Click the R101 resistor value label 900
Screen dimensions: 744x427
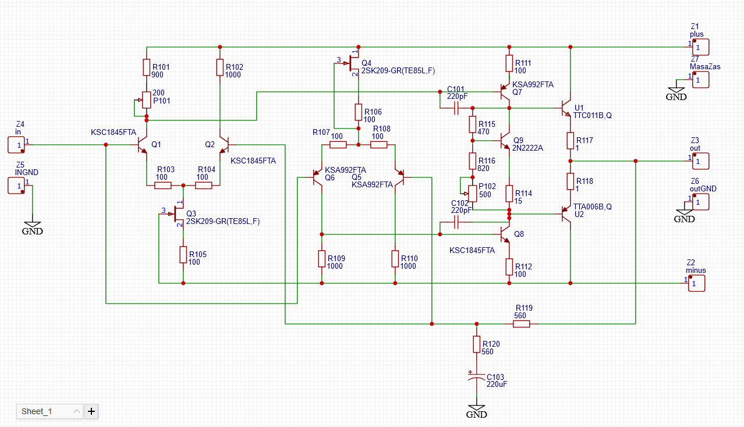(158, 75)
